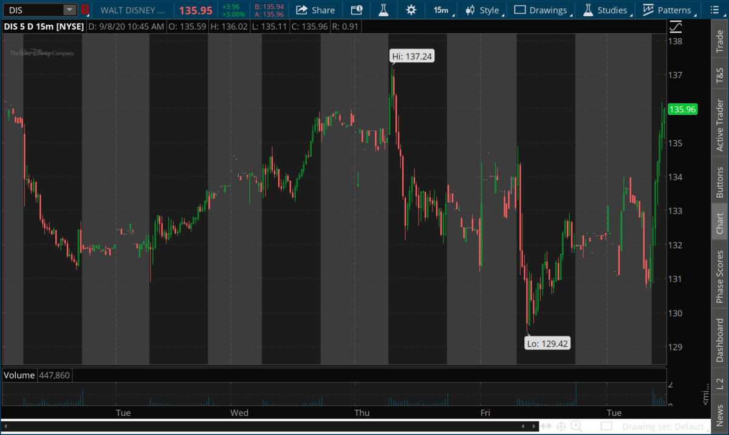Open the Share menu
The image size is (729, 435).
pos(316,10)
